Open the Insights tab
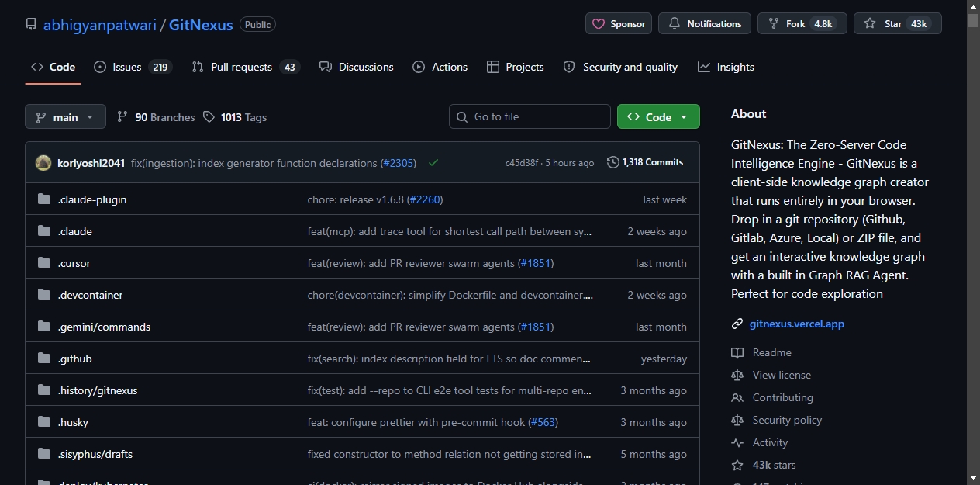The height and width of the screenshot is (485, 980). coord(726,67)
